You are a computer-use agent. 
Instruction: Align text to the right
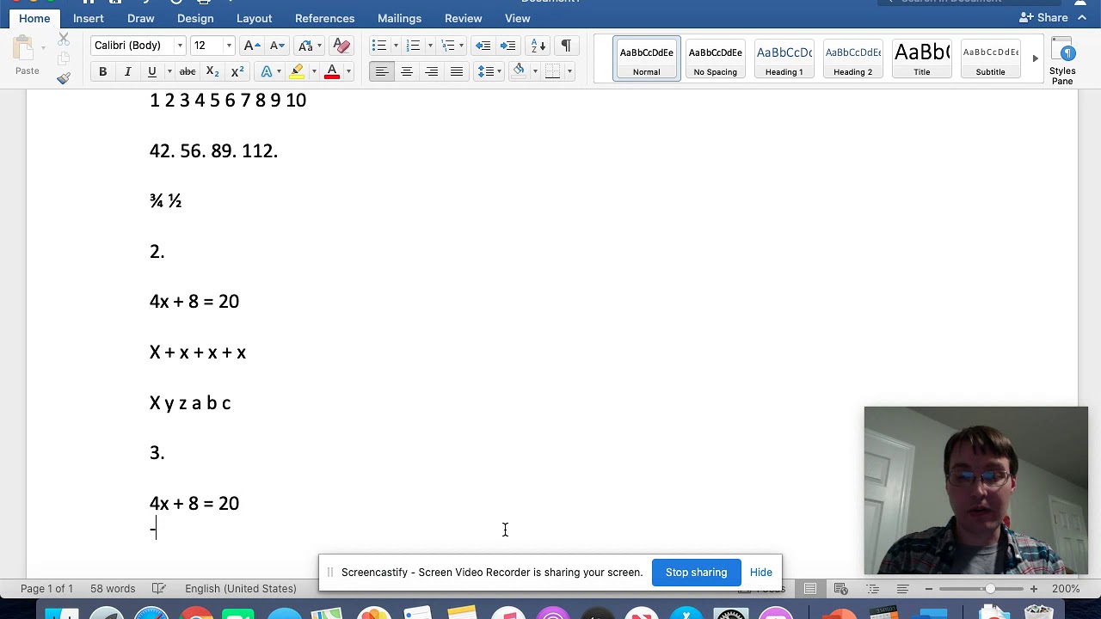click(432, 71)
